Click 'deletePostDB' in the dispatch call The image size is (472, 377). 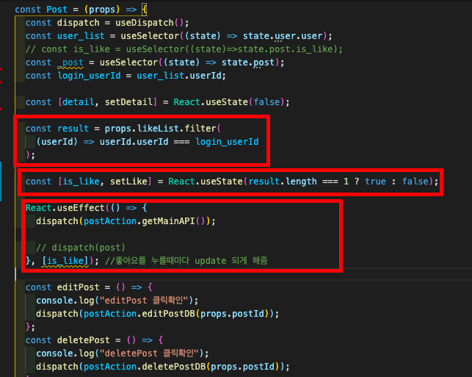(x=174, y=367)
